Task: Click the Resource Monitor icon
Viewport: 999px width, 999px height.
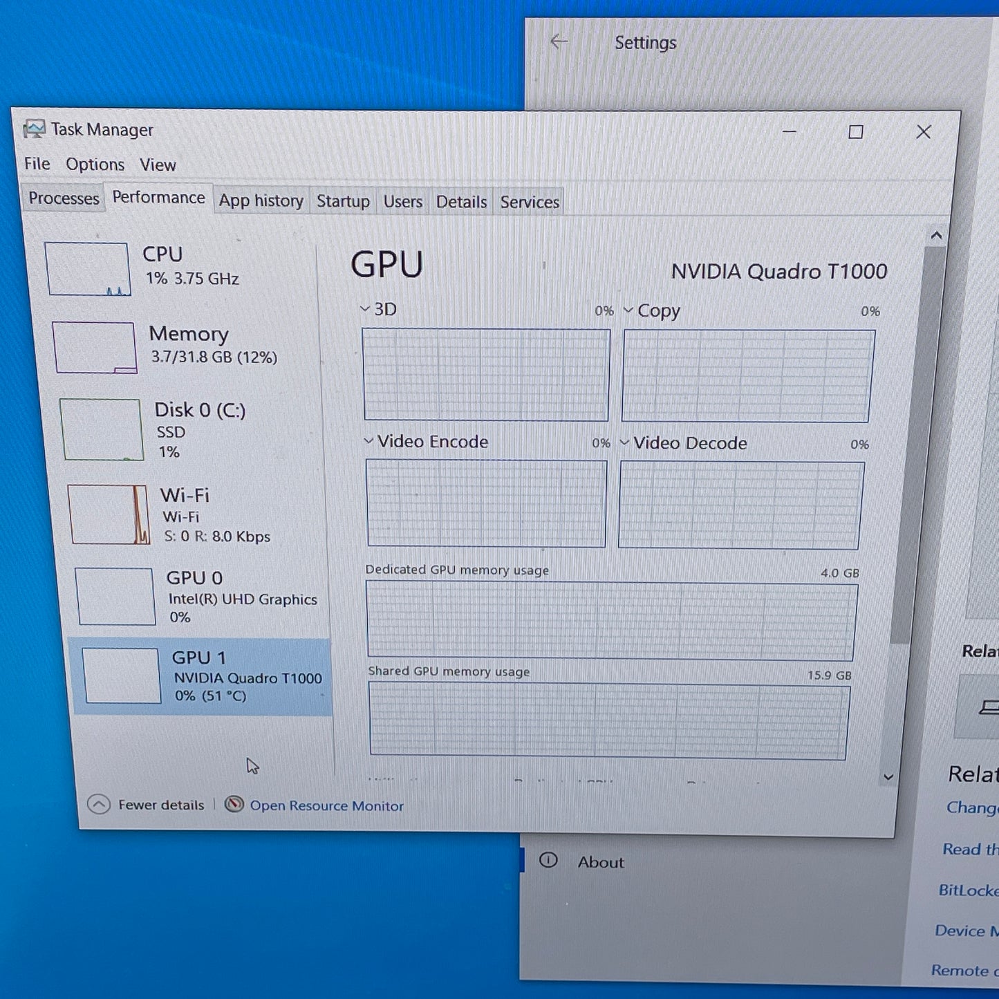Action: [234, 804]
